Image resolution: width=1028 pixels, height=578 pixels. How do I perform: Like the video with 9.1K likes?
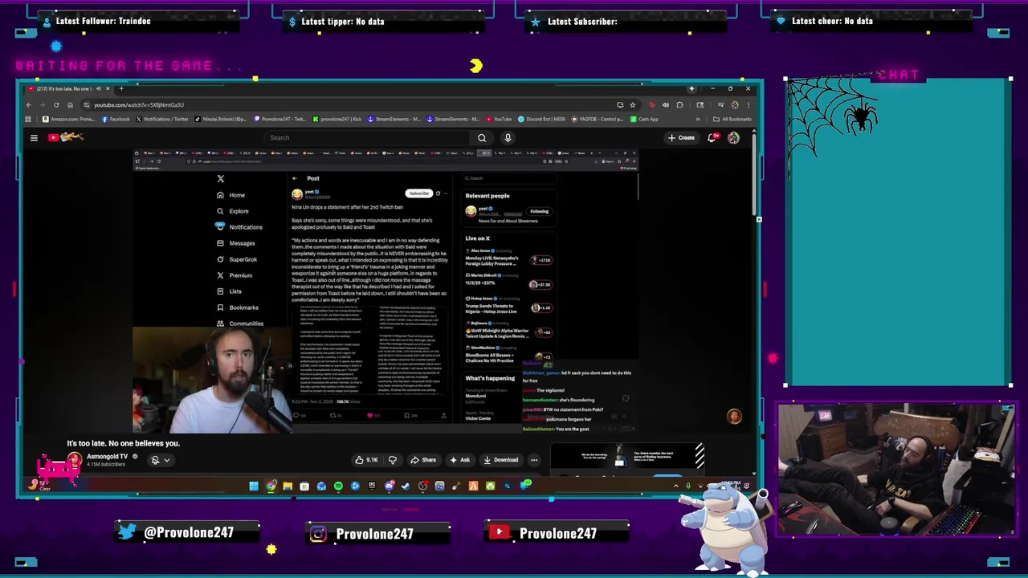click(367, 459)
